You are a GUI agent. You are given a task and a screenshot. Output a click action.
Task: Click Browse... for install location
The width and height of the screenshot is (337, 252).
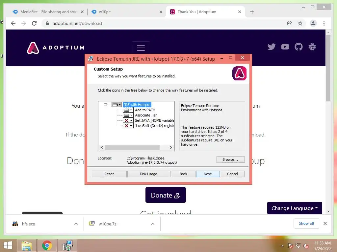230,159
